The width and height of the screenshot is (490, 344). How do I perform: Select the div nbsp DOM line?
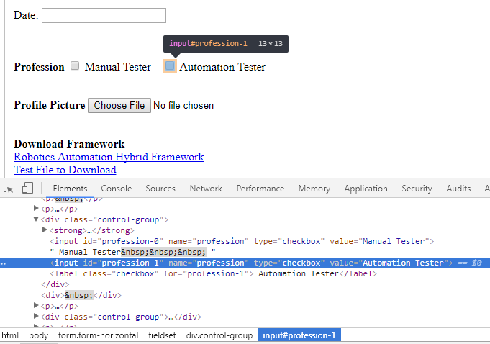pos(81,295)
